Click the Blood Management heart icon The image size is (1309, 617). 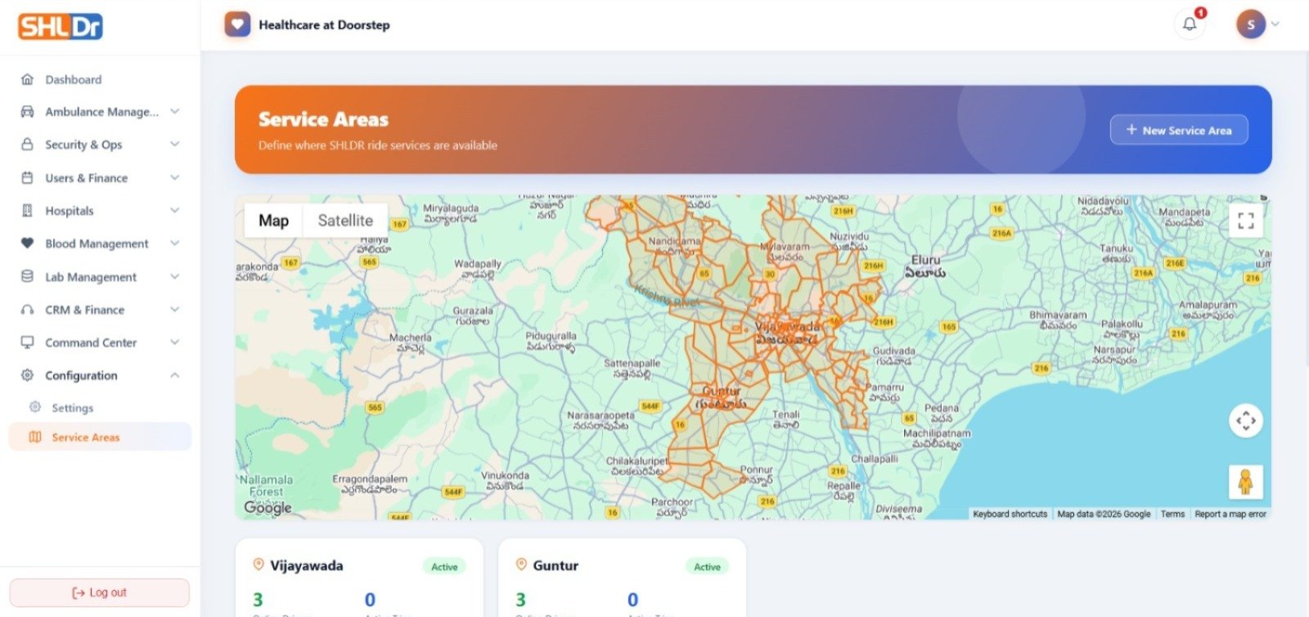click(x=27, y=244)
